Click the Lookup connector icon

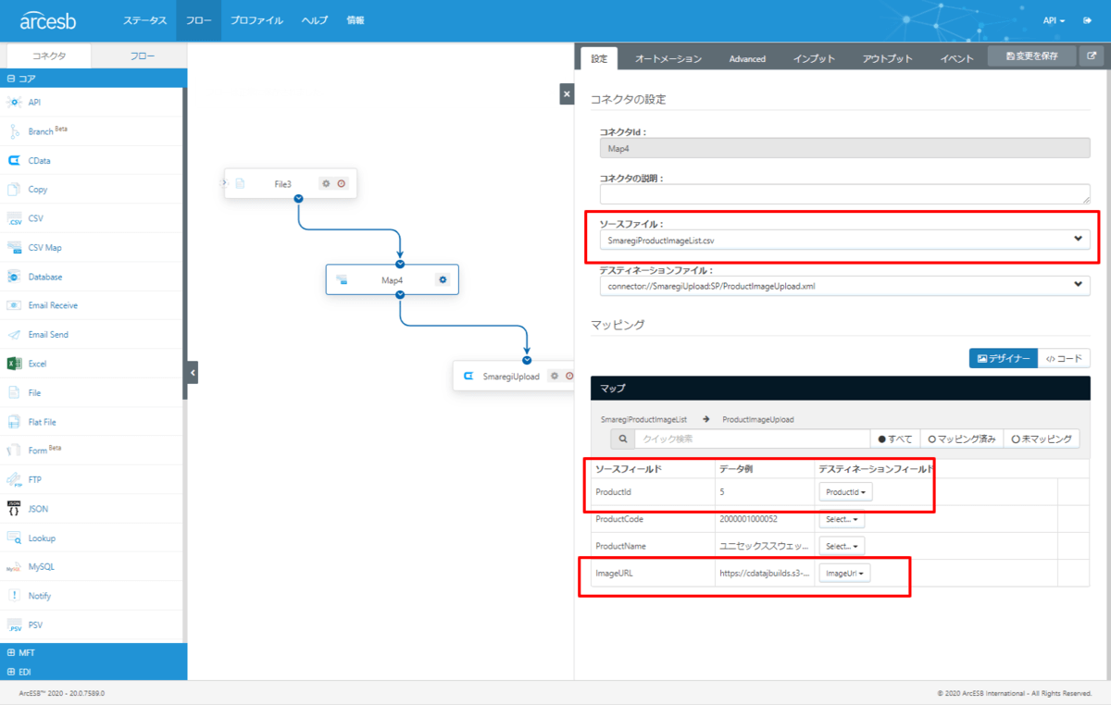pyautogui.click(x=14, y=538)
